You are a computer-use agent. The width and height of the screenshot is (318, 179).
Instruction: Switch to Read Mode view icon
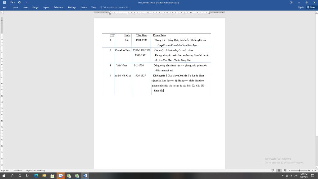point(273,170)
